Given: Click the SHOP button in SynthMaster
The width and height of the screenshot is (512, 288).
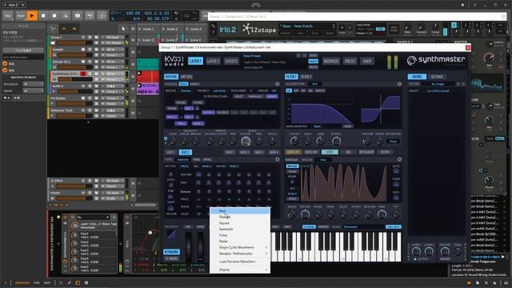Looking at the screenshot, I should pos(367,61).
